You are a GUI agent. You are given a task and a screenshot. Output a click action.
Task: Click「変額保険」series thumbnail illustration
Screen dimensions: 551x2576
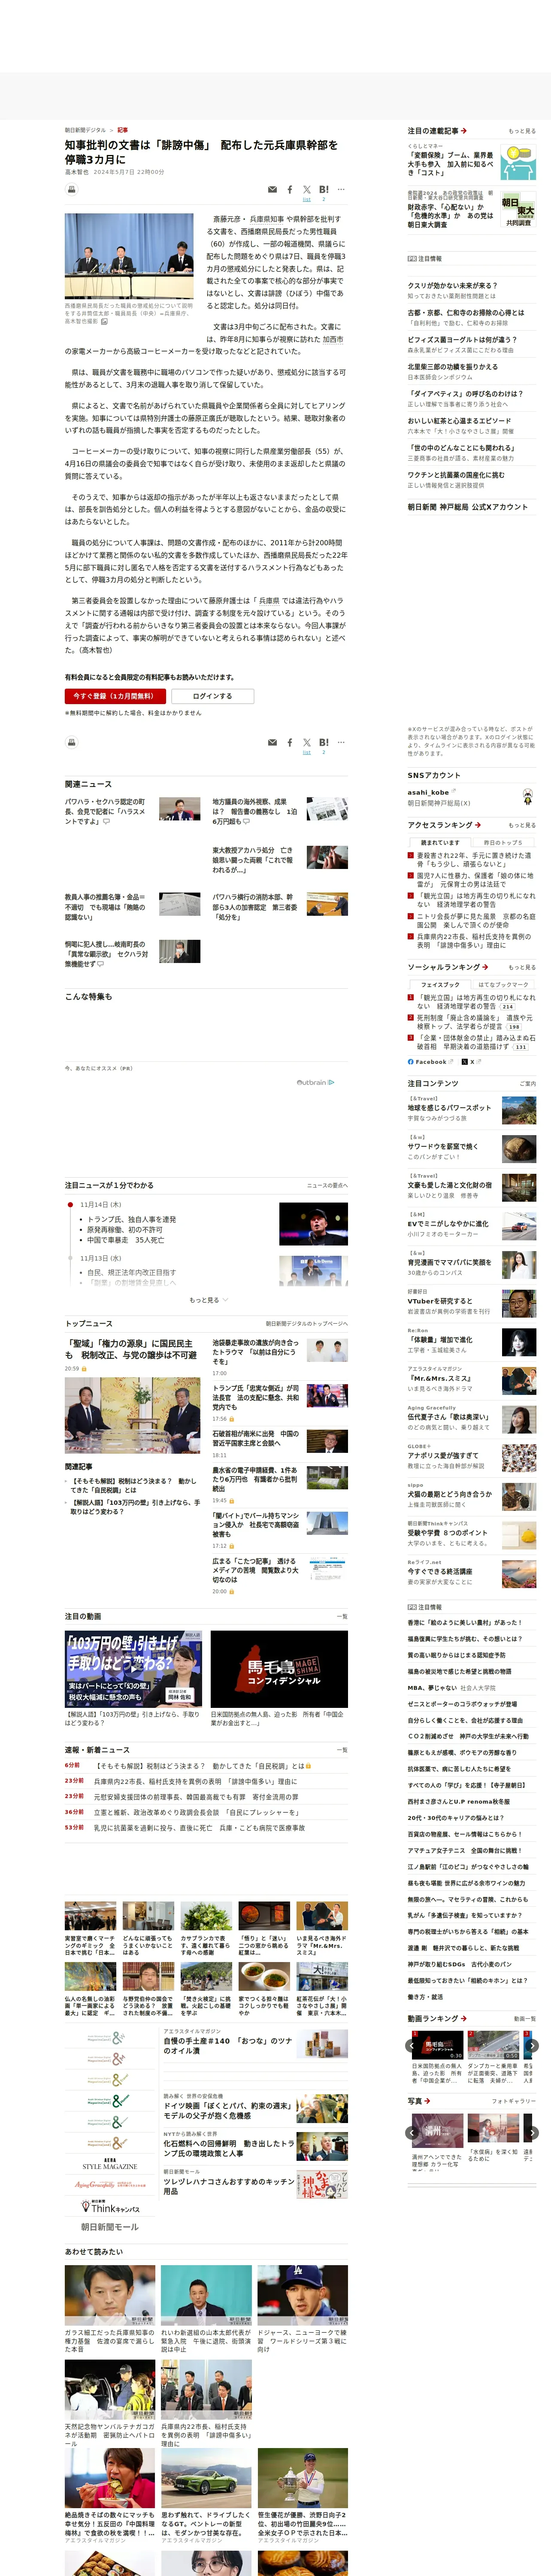(x=518, y=162)
